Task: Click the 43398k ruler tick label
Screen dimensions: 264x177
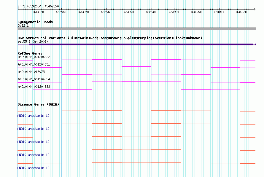Action: (151, 12)
